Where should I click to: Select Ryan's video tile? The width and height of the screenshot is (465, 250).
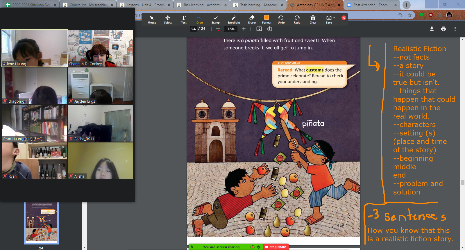click(x=35, y=161)
